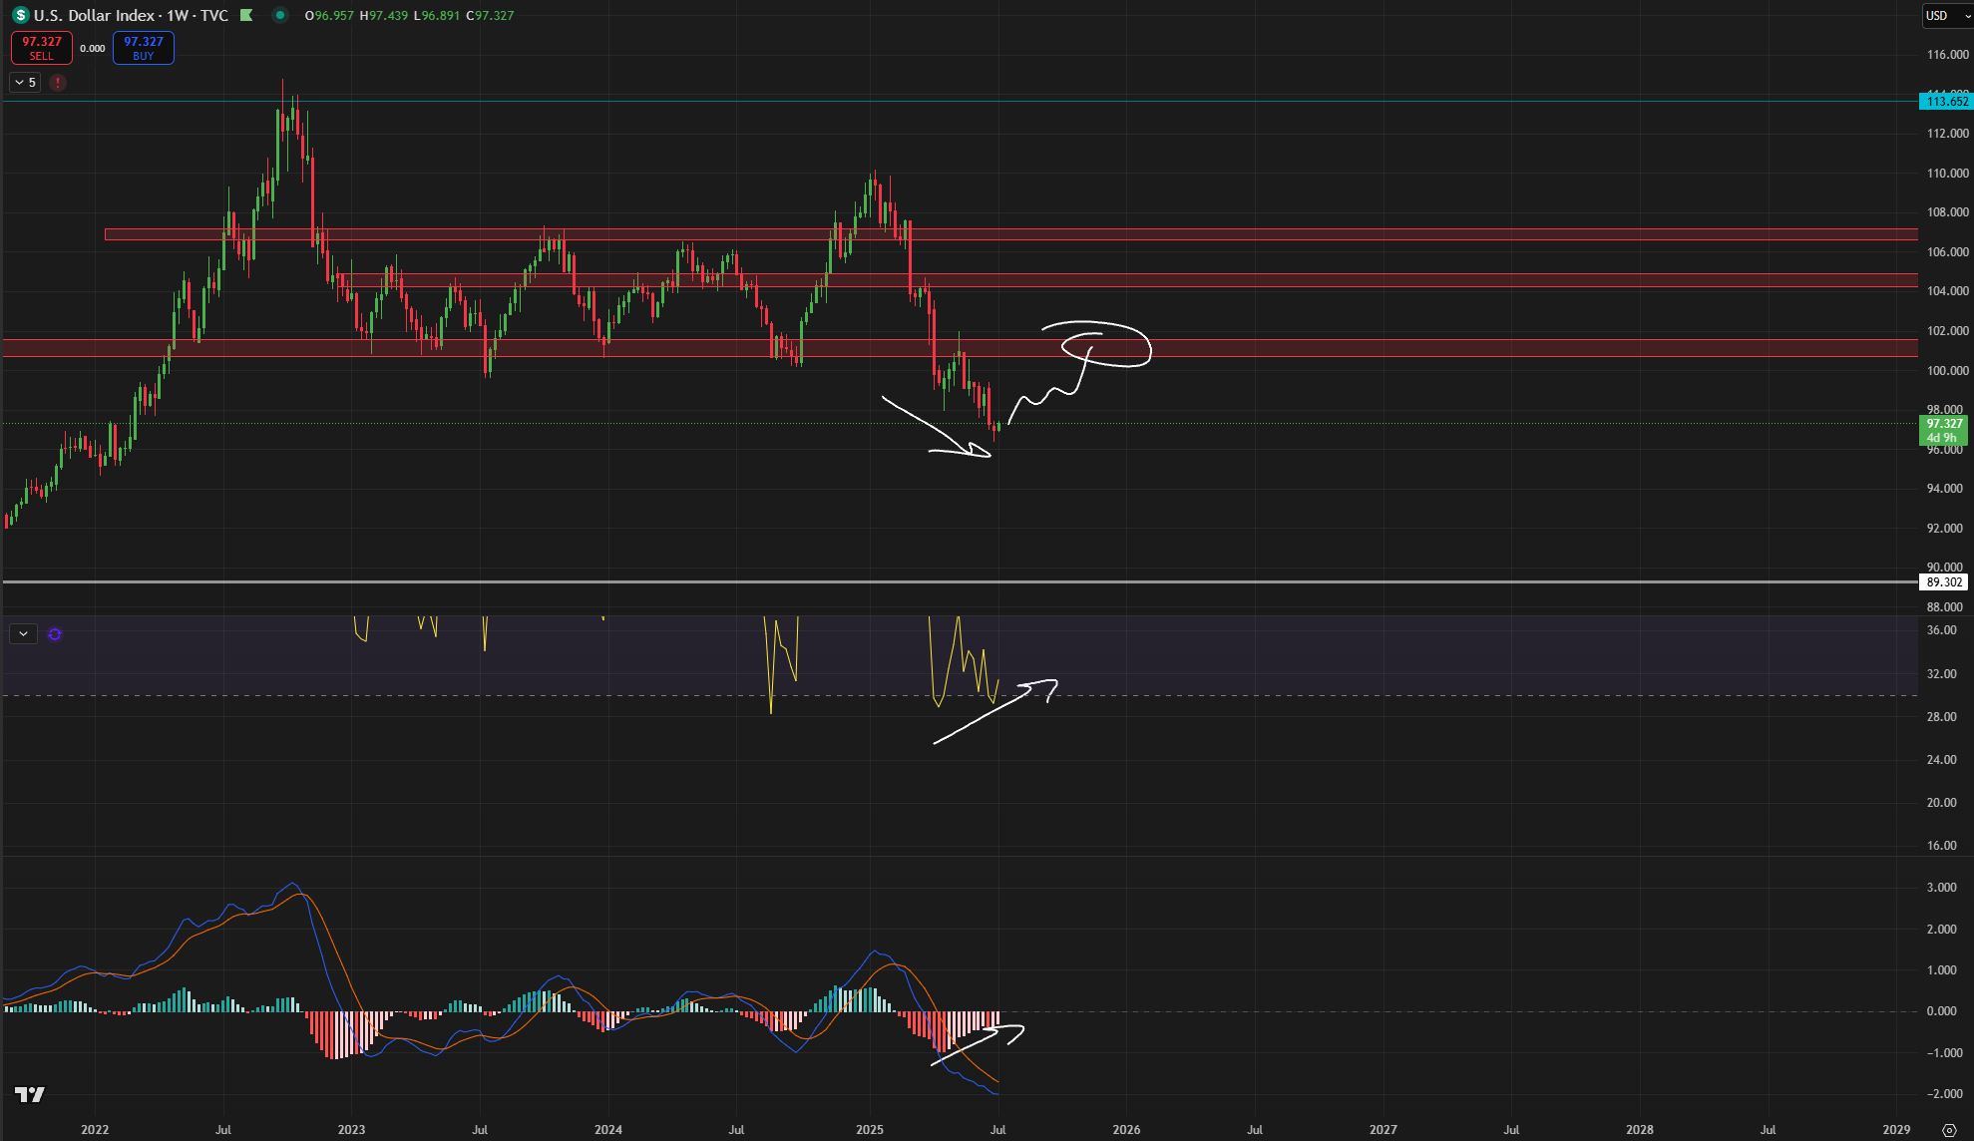Click the U.S. Dollar Index symbol title
Screen dimensions: 1974x1141
tap(94, 15)
